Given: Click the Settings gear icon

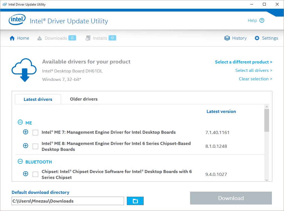Looking at the screenshot, I should tap(257, 38).
